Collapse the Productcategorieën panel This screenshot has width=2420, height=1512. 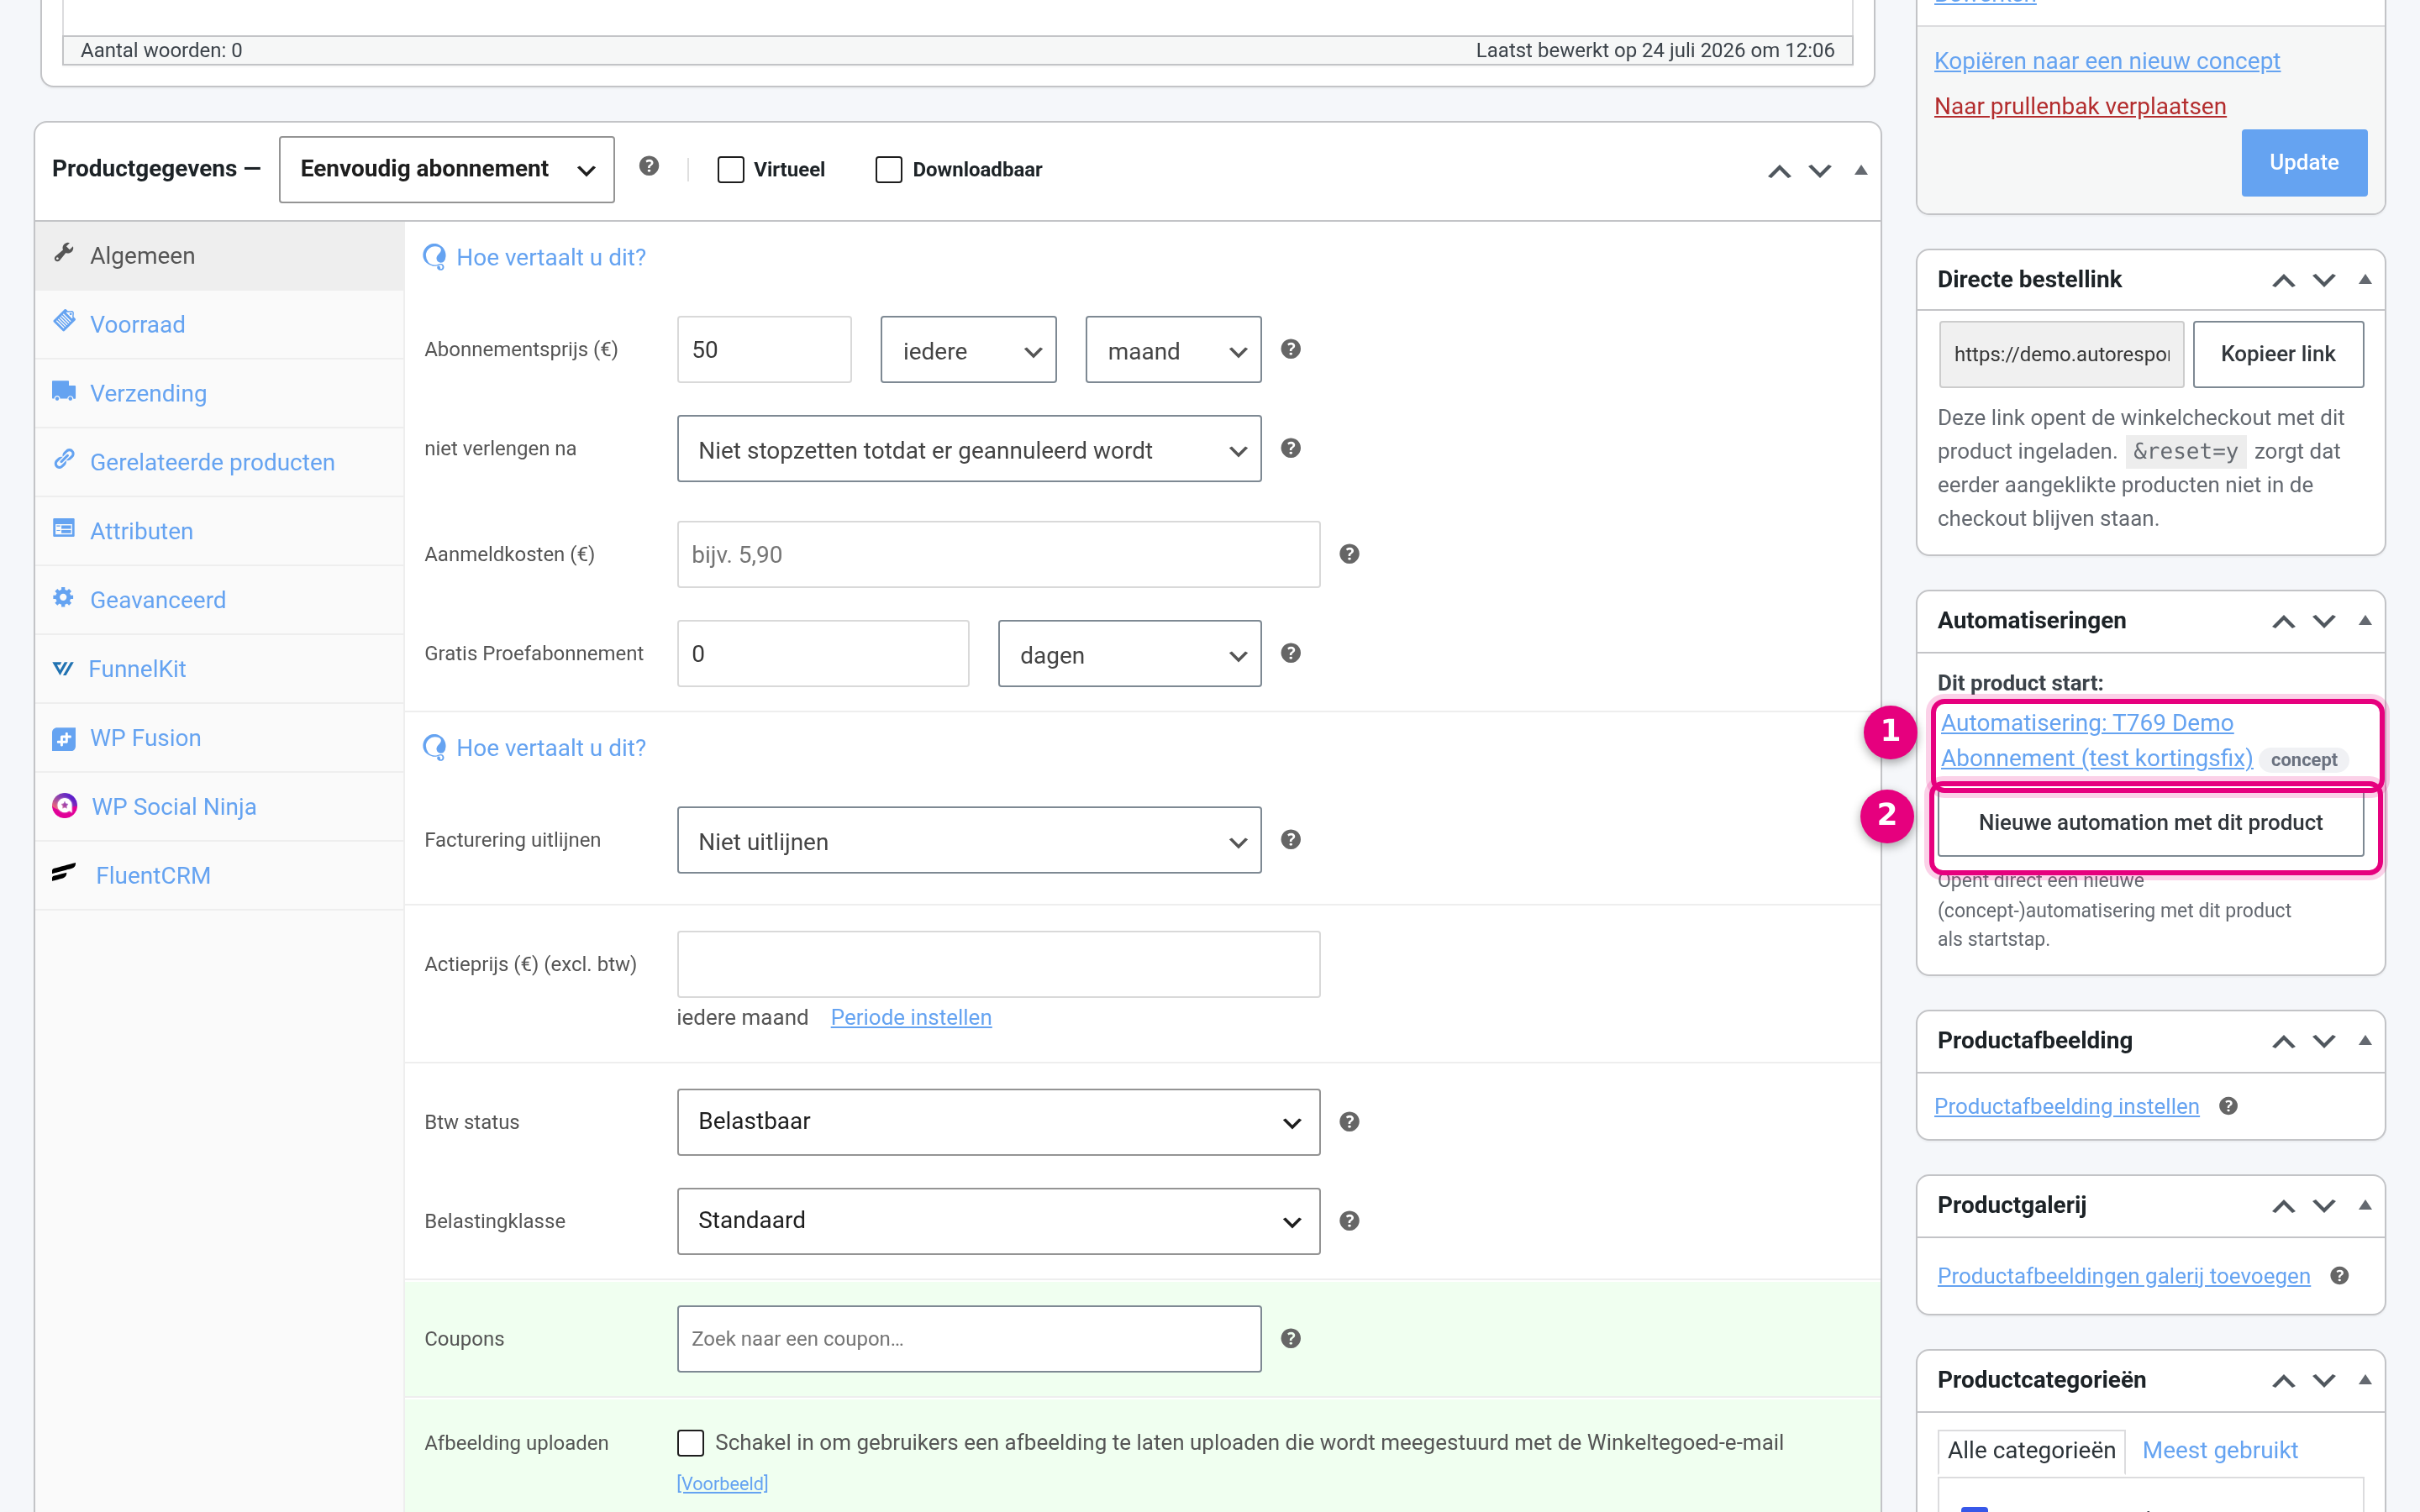point(2365,1380)
